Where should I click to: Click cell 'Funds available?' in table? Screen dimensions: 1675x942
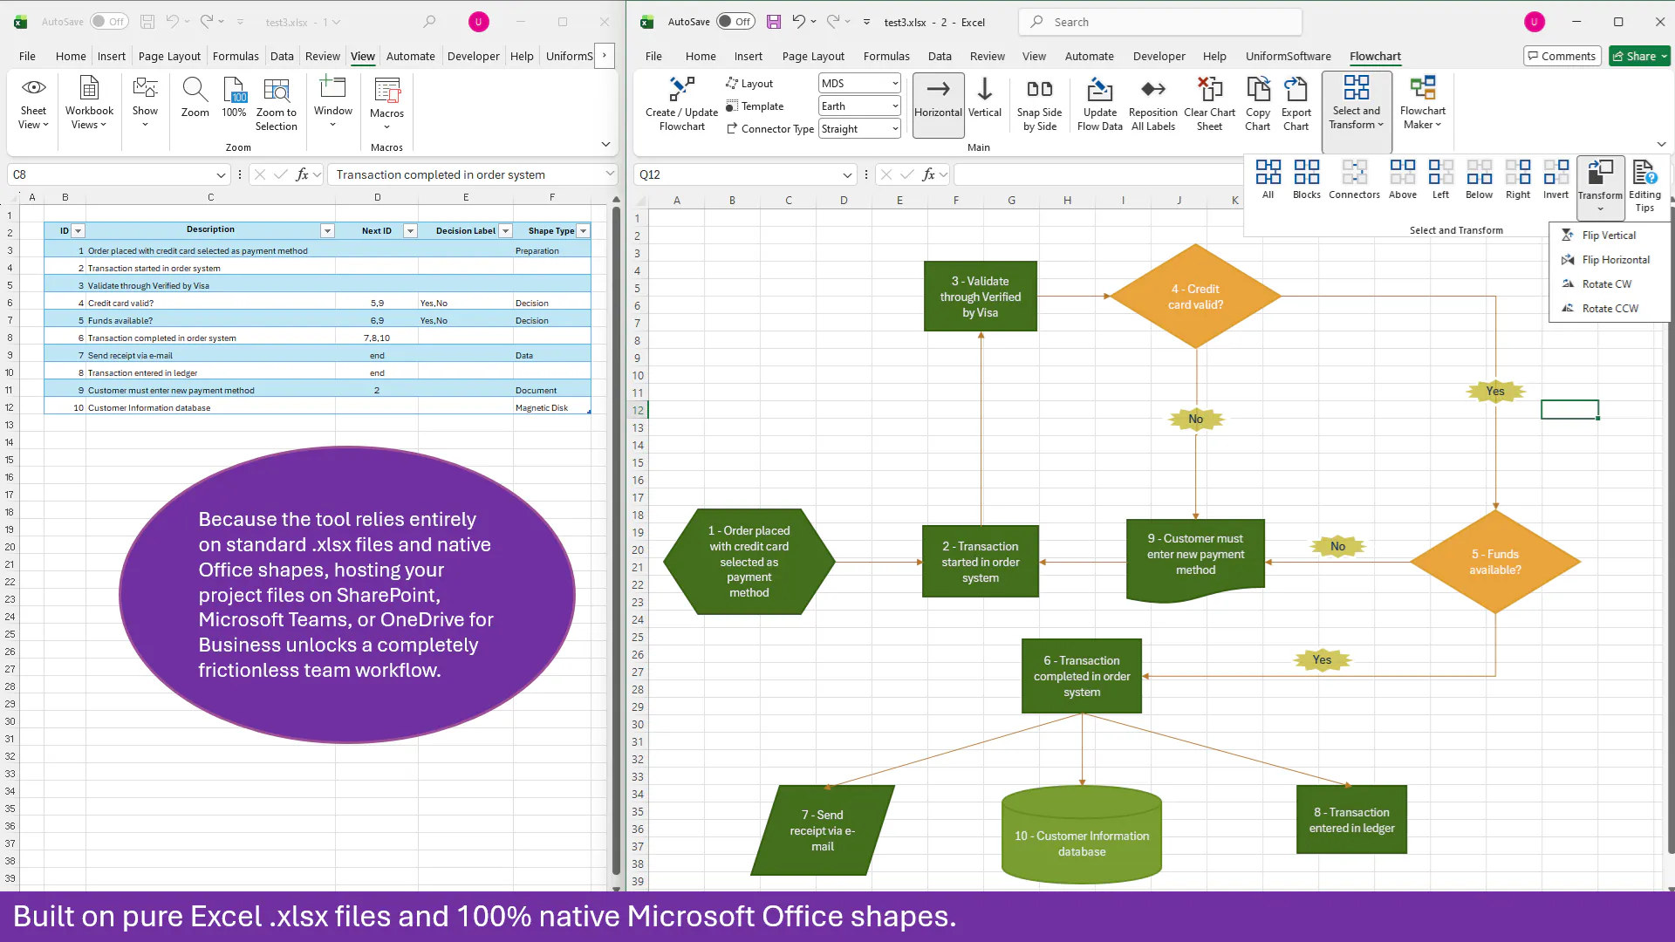coord(209,320)
